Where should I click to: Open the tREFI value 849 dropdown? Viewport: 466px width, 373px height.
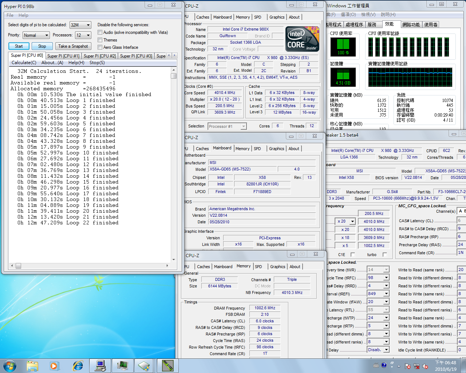point(378,294)
